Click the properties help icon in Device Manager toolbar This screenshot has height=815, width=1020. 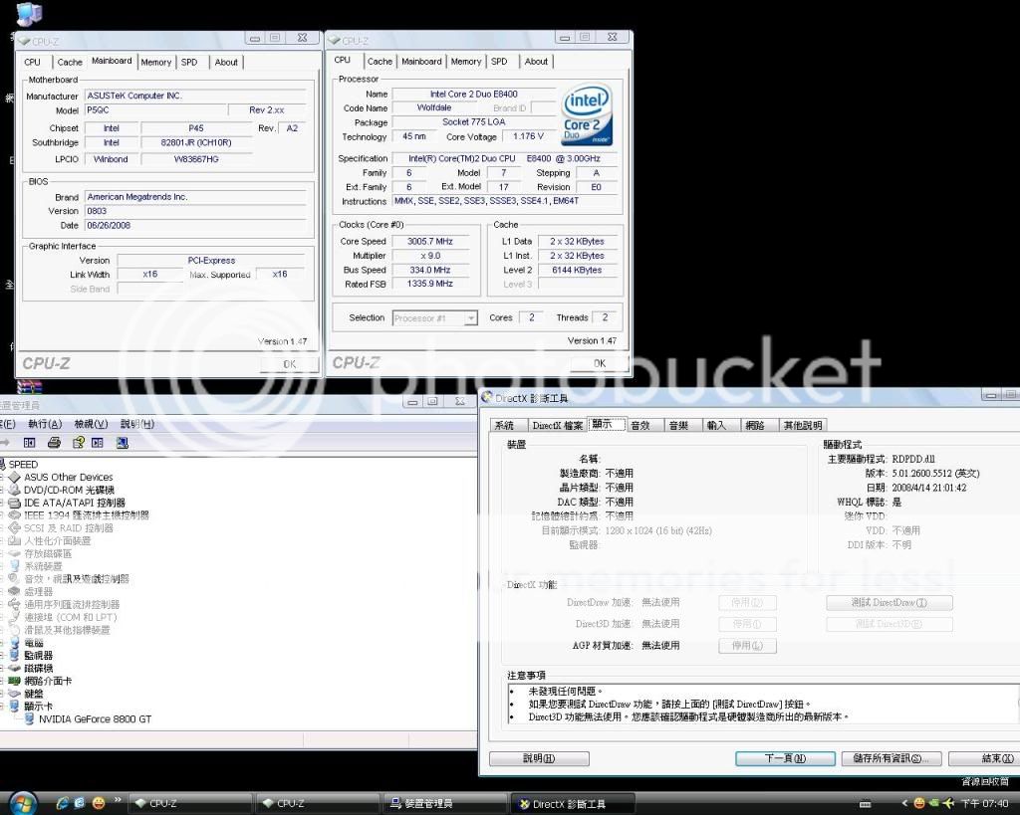(x=78, y=443)
